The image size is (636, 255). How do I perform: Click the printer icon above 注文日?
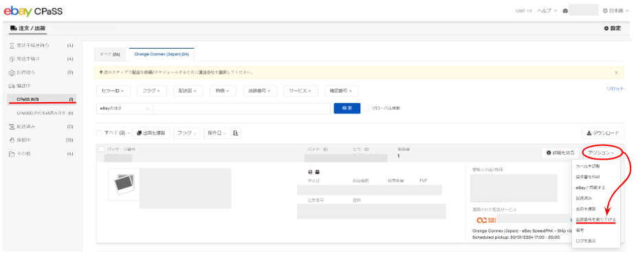tap(310, 172)
